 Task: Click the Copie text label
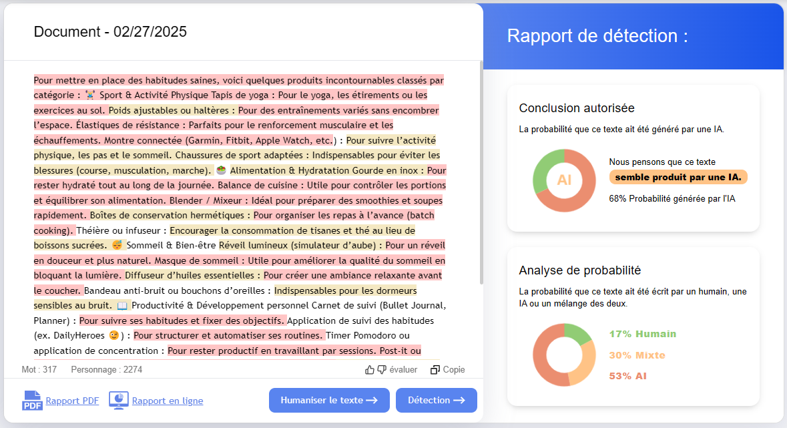(454, 370)
